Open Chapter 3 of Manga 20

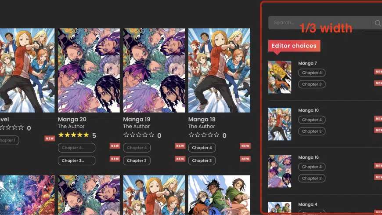pyautogui.click(x=76, y=160)
